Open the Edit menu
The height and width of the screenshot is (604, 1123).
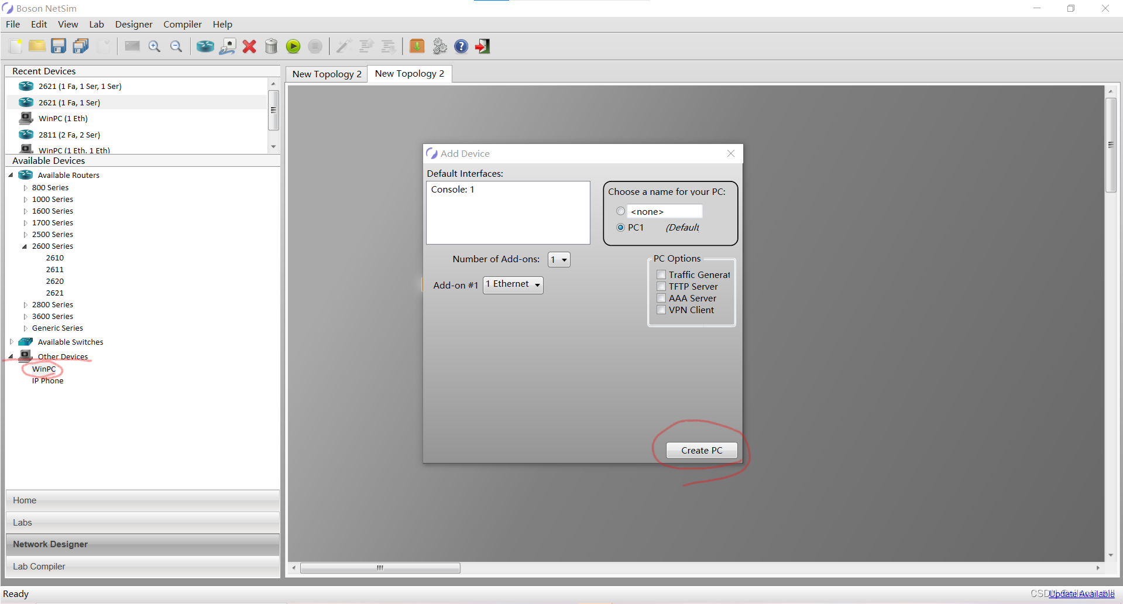pyautogui.click(x=39, y=24)
